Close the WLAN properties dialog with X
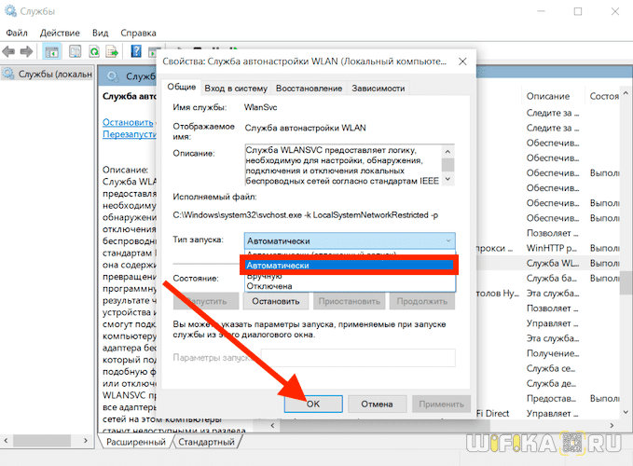 [x=462, y=62]
